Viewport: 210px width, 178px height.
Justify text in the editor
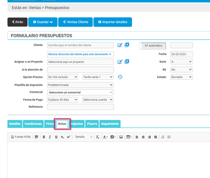coord(156,137)
